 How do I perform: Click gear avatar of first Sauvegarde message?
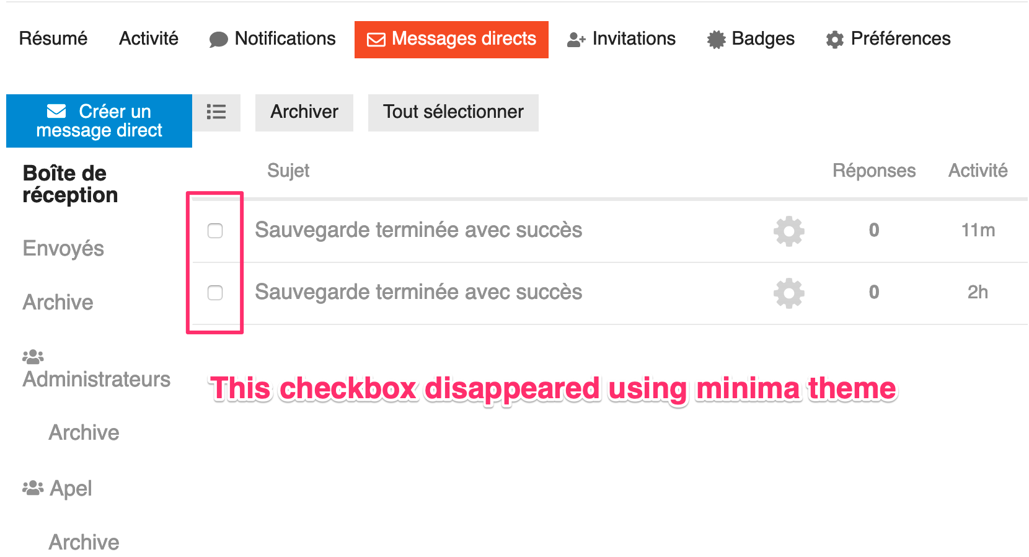(x=788, y=231)
